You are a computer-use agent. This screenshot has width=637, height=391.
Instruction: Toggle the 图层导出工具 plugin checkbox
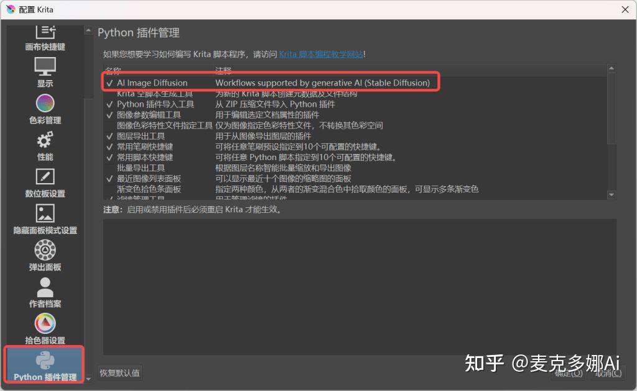109,136
